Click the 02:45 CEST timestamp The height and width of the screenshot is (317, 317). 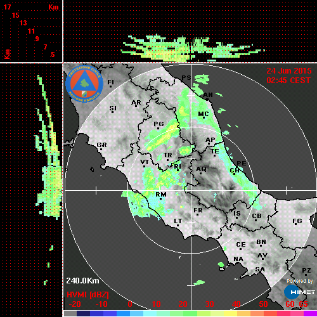click(x=288, y=81)
